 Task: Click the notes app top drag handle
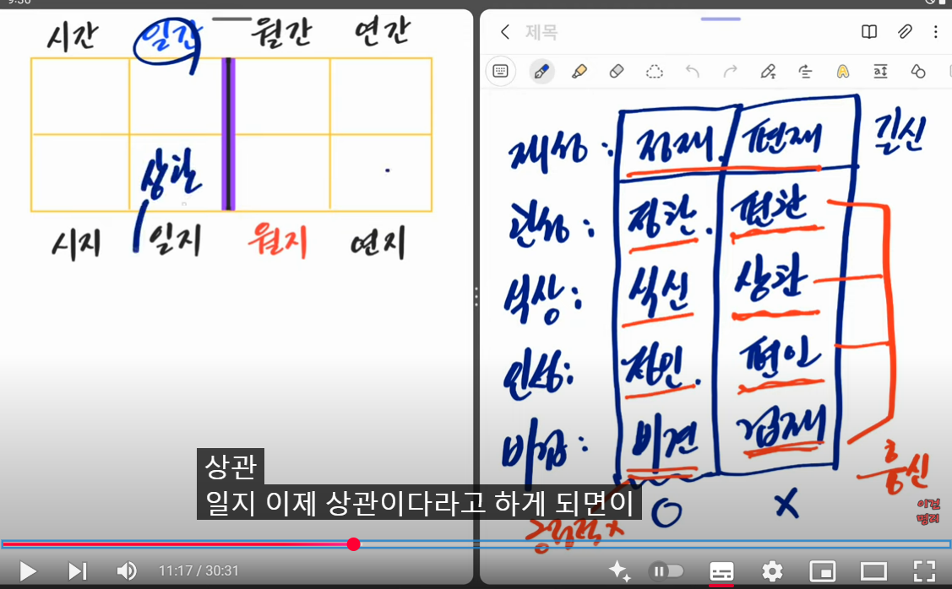tap(721, 19)
